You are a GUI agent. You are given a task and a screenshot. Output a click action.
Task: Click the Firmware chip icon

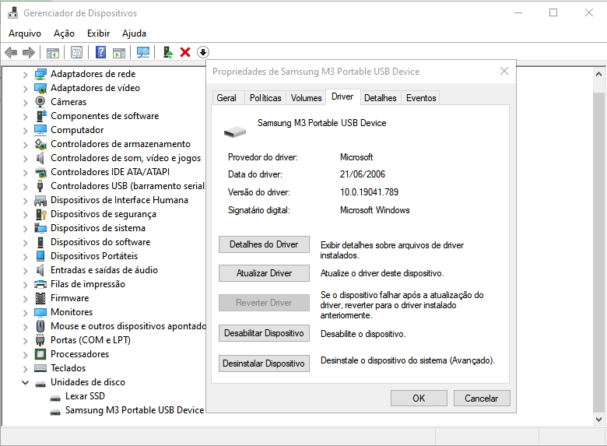[40, 298]
